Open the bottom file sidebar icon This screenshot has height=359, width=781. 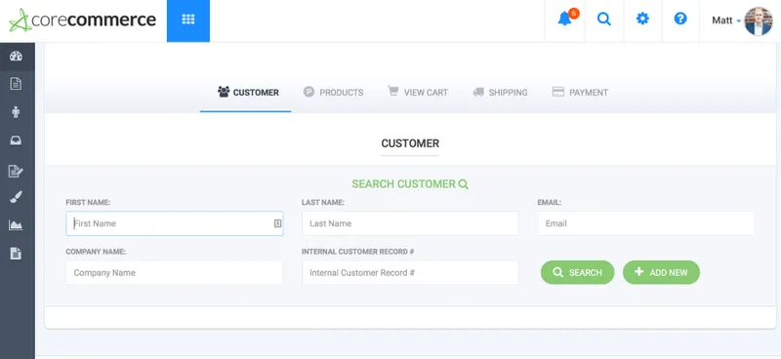(x=16, y=253)
